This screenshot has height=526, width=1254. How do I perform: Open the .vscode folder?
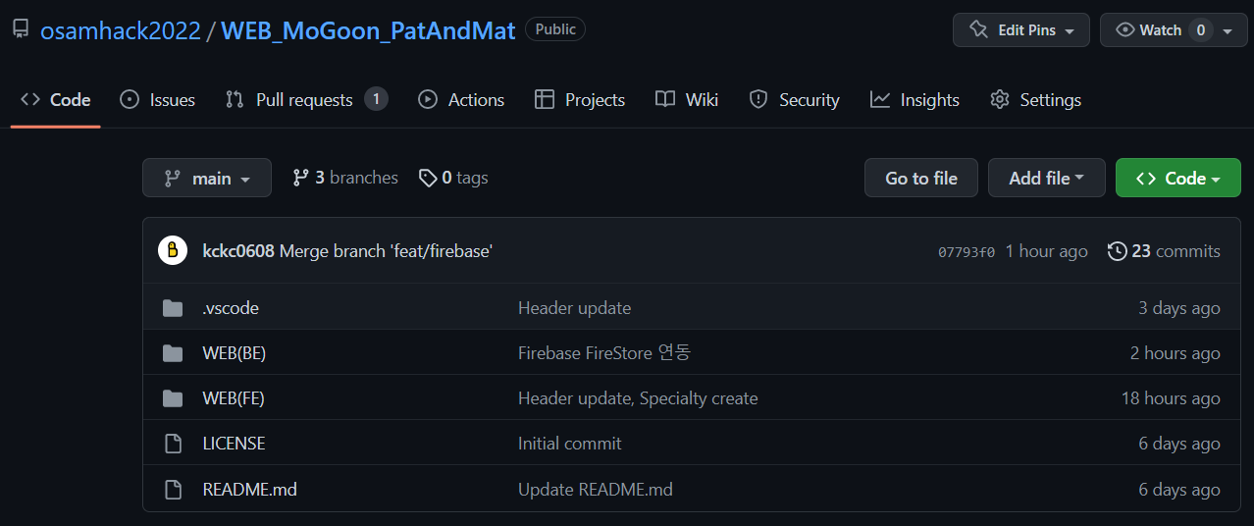point(231,308)
